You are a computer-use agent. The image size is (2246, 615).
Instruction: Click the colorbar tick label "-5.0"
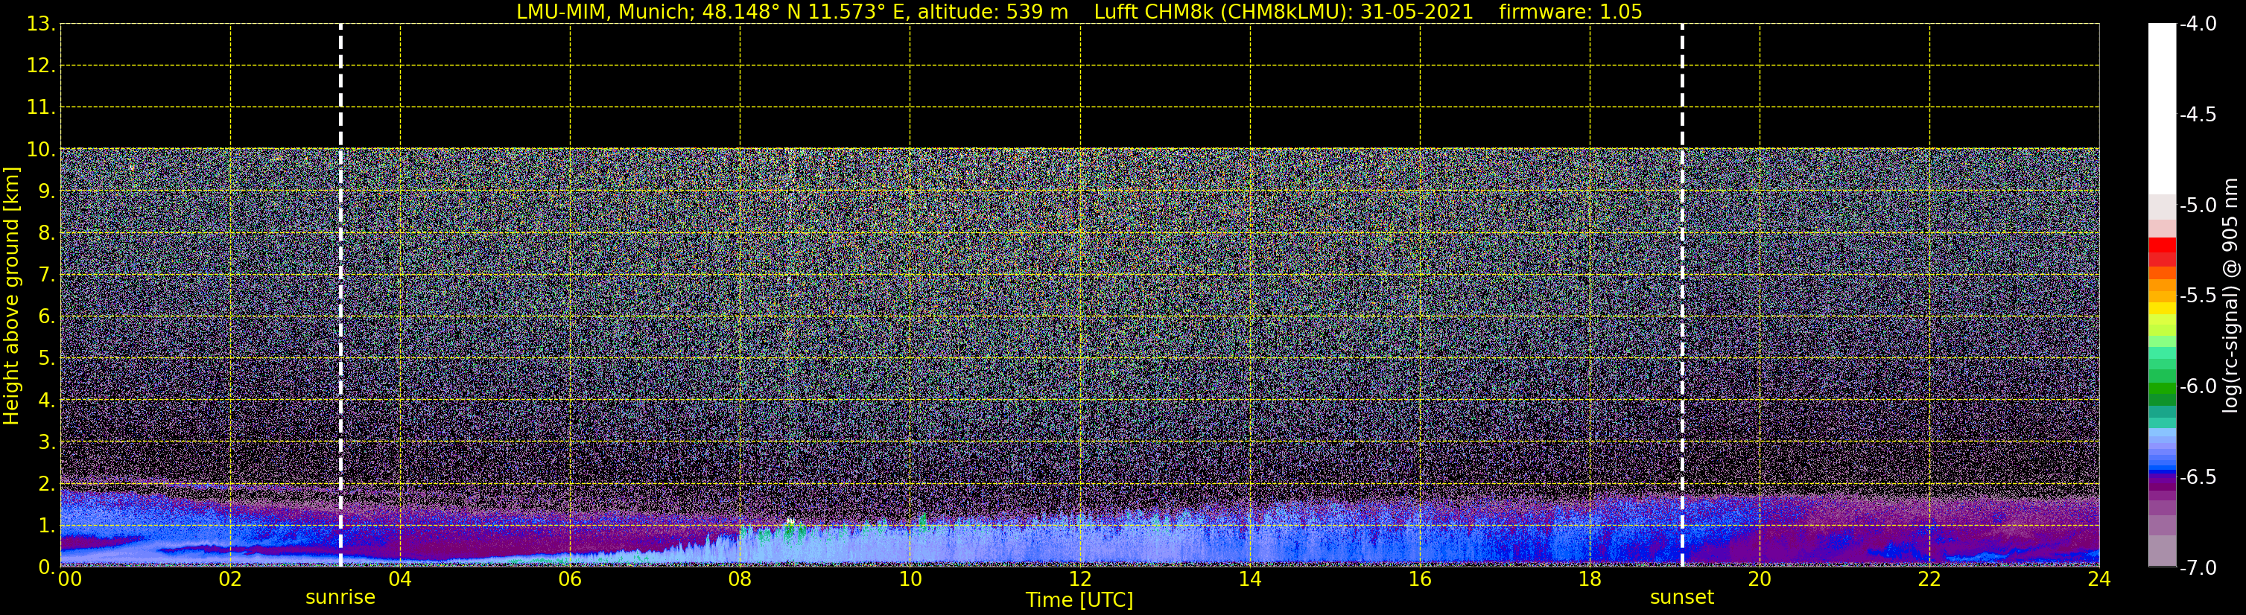[2198, 205]
